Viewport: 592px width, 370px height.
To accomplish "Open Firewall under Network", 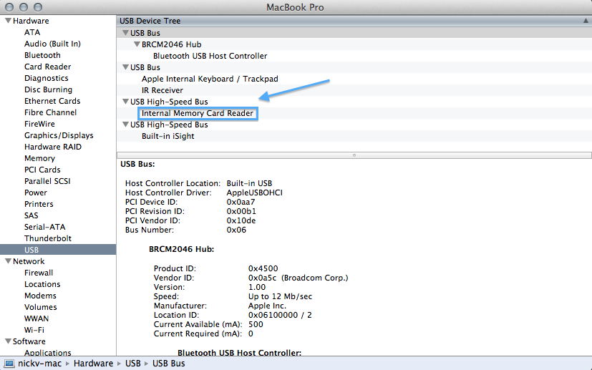I will click(x=39, y=273).
